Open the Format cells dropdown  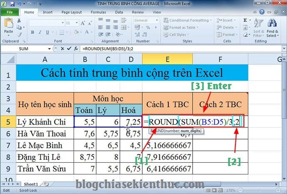click(227, 35)
